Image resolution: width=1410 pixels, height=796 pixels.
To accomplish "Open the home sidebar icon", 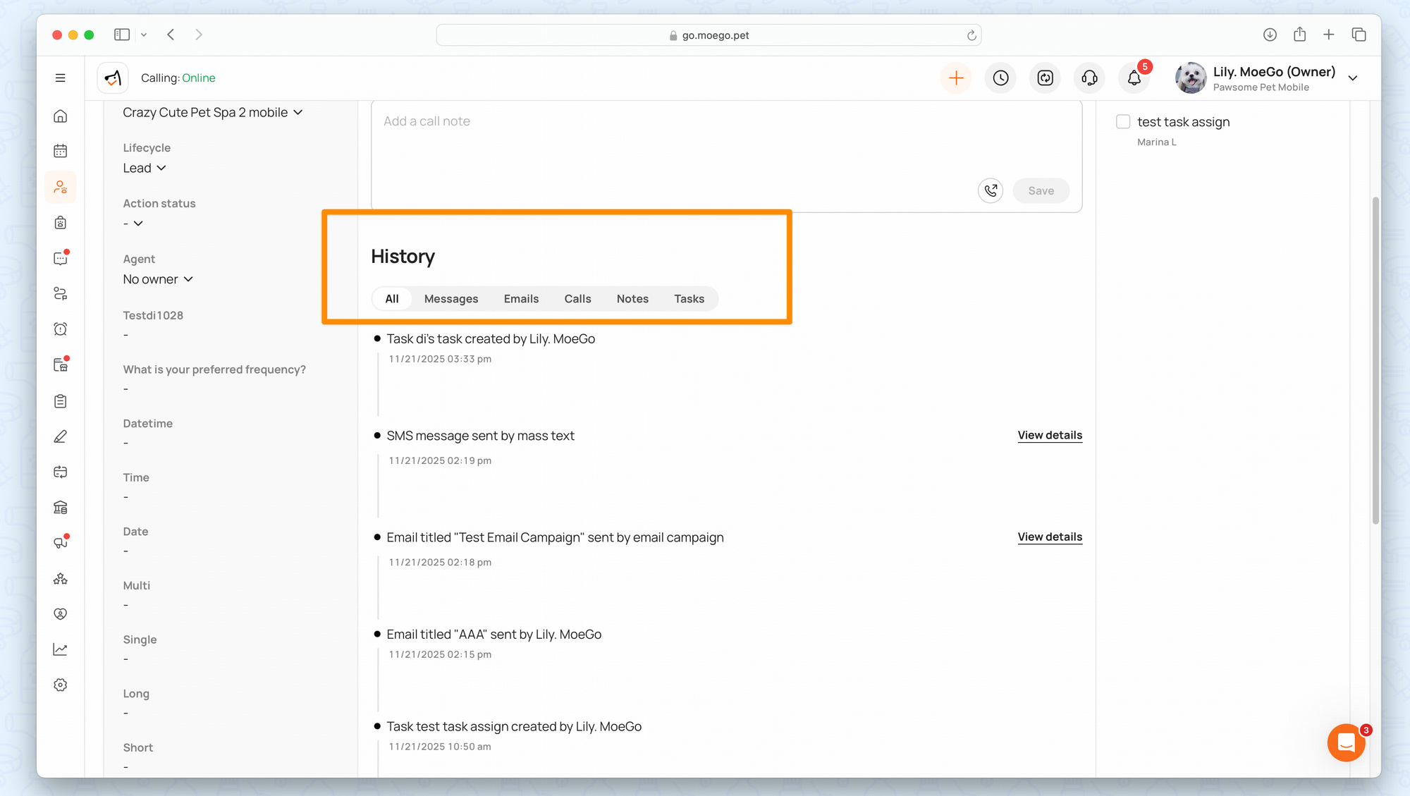I will pyautogui.click(x=61, y=116).
